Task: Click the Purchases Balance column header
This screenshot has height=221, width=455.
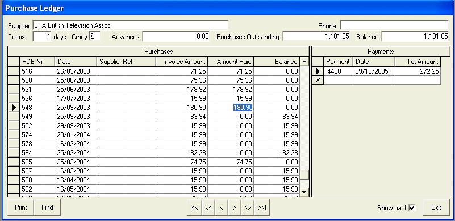Action: (277, 62)
